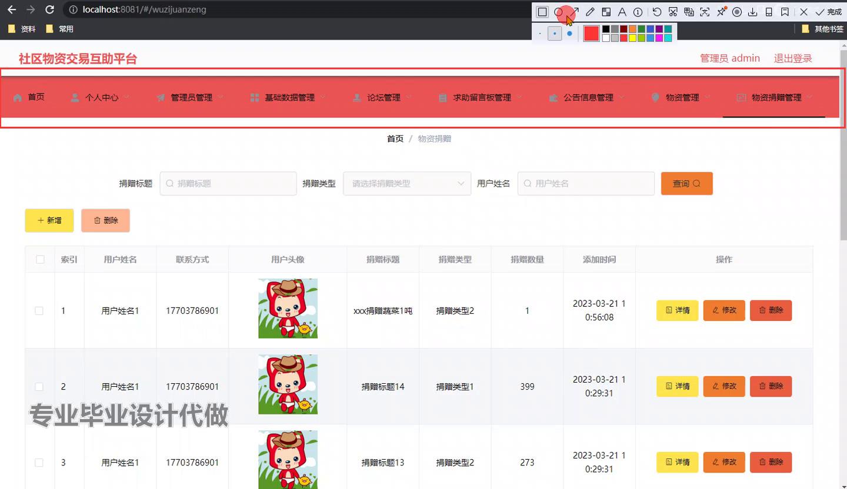Open the 捐赠类型 select dropdown

407,183
